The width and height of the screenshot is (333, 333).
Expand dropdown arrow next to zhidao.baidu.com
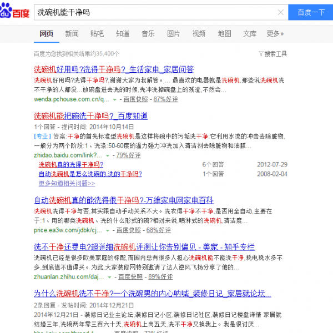point(108,155)
